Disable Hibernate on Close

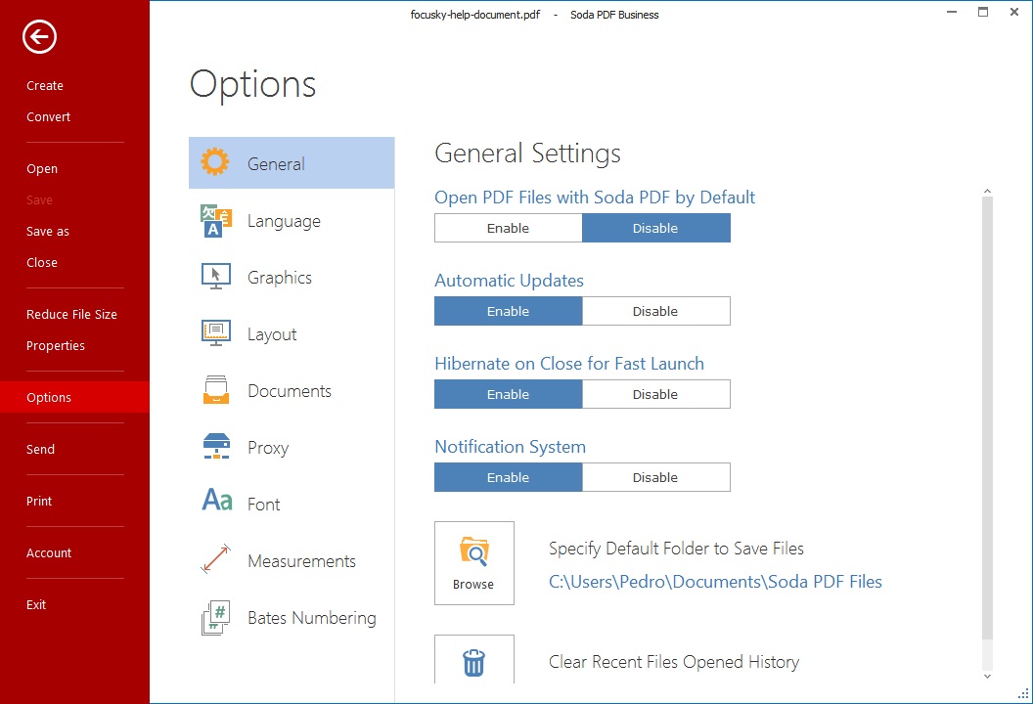pyautogui.click(x=655, y=393)
